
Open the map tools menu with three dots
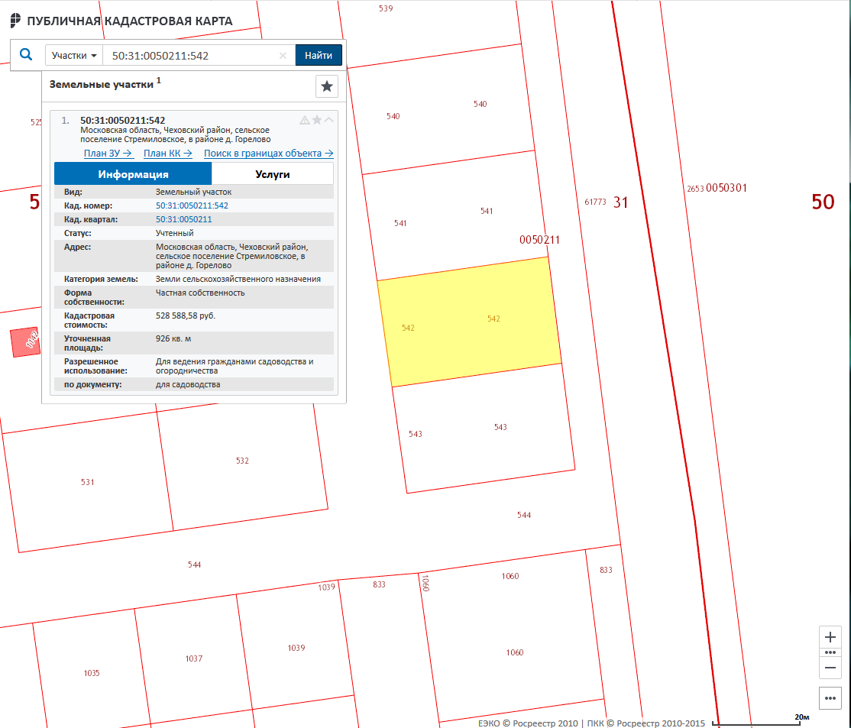pos(830,698)
